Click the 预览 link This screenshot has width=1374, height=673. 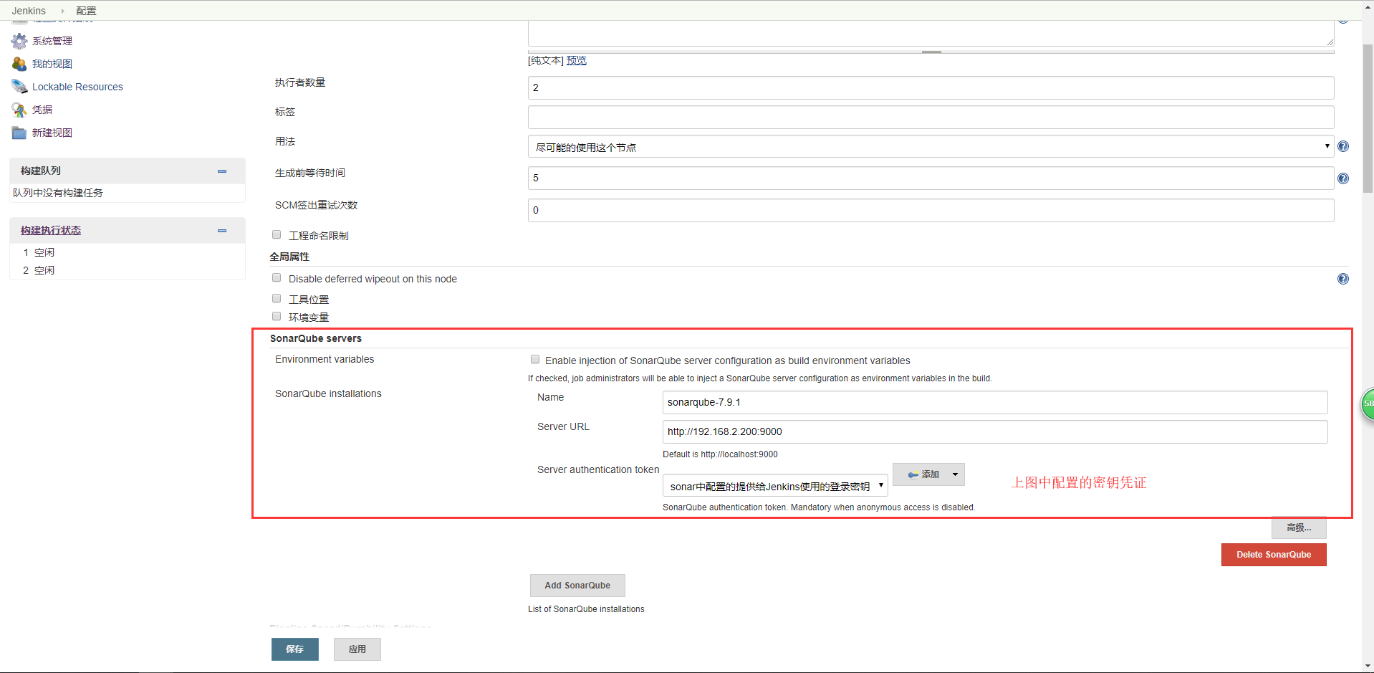[577, 60]
